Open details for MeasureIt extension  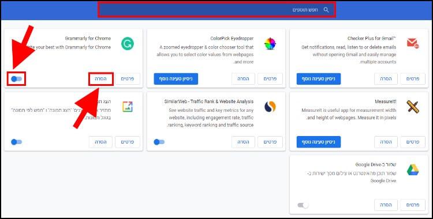pyautogui.click(x=413, y=142)
